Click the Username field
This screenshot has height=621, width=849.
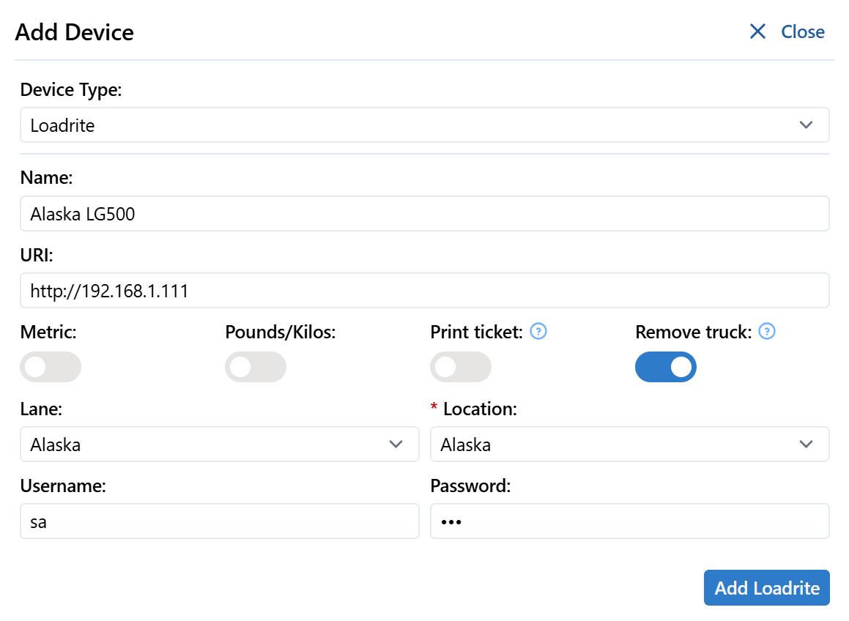(x=220, y=521)
